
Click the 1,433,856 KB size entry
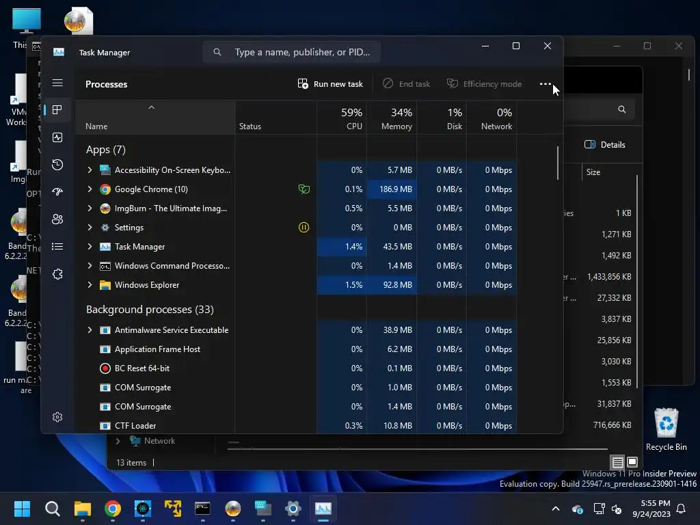point(609,277)
